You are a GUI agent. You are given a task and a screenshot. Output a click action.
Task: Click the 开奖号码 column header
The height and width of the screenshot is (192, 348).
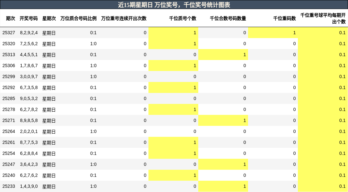(x=29, y=18)
